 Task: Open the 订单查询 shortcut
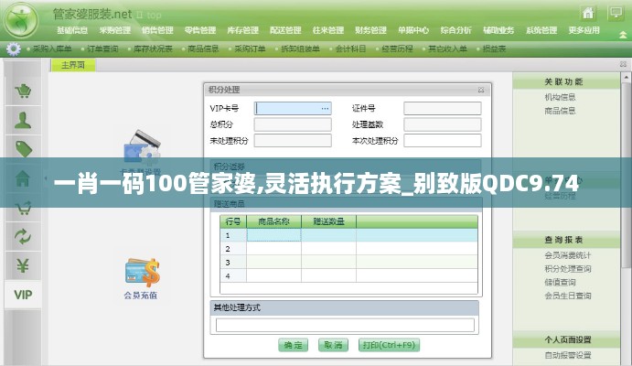102,48
